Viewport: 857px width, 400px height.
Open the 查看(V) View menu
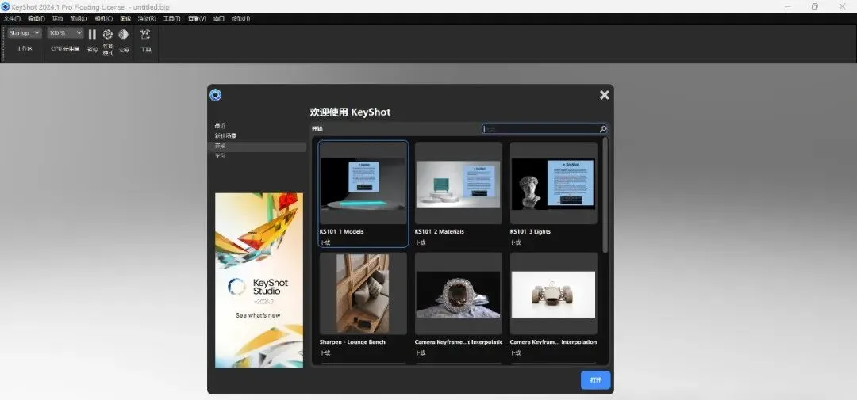(x=197, y=18)
